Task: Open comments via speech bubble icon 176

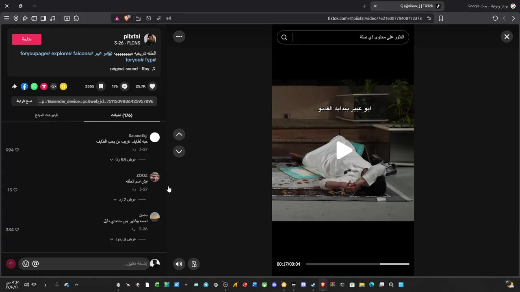Action: [125, 86]
